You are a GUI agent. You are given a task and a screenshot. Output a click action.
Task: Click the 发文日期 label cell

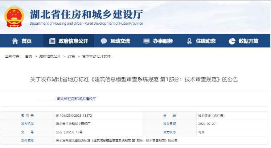169,124
